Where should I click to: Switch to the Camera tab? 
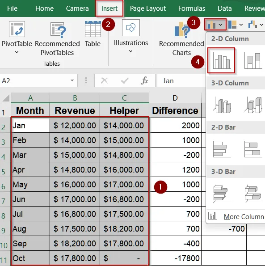click(x=77, y=8)
